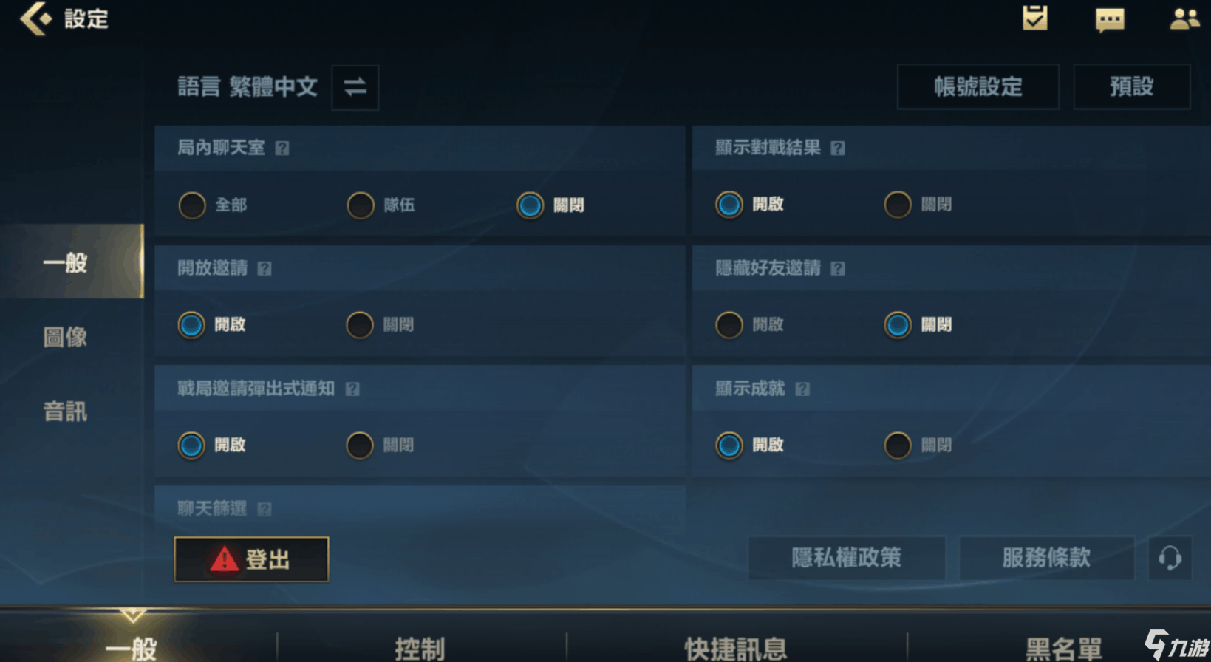Switch to the 音訊 sidebar tab
The image size is (1211, 662).
coord(66,412)
